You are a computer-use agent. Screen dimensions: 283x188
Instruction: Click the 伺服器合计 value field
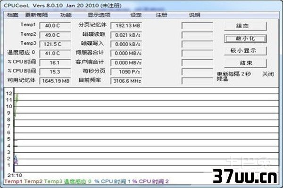click(126, 54)
